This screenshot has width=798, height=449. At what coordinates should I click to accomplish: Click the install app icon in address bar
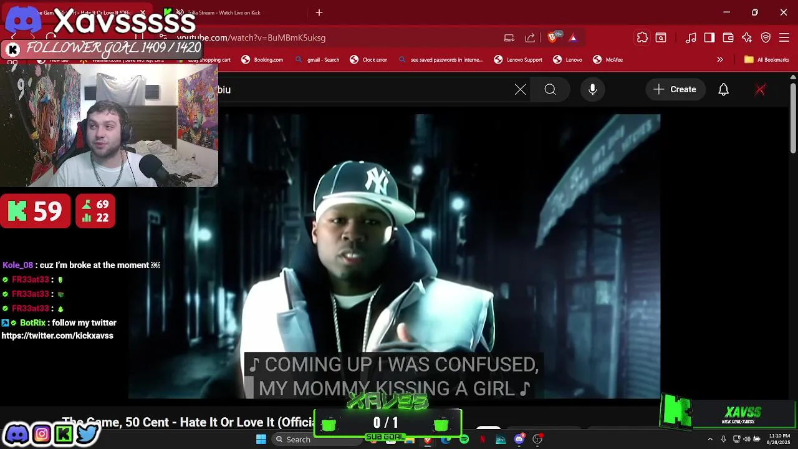click(509, 37)
